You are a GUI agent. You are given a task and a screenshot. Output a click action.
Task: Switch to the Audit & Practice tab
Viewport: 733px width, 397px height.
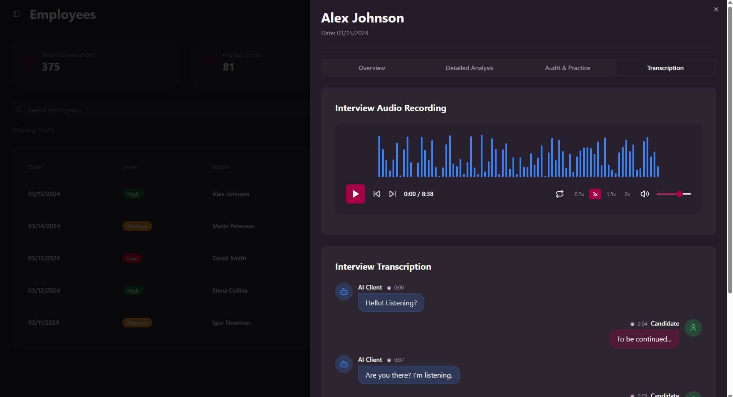pos(568,68)
